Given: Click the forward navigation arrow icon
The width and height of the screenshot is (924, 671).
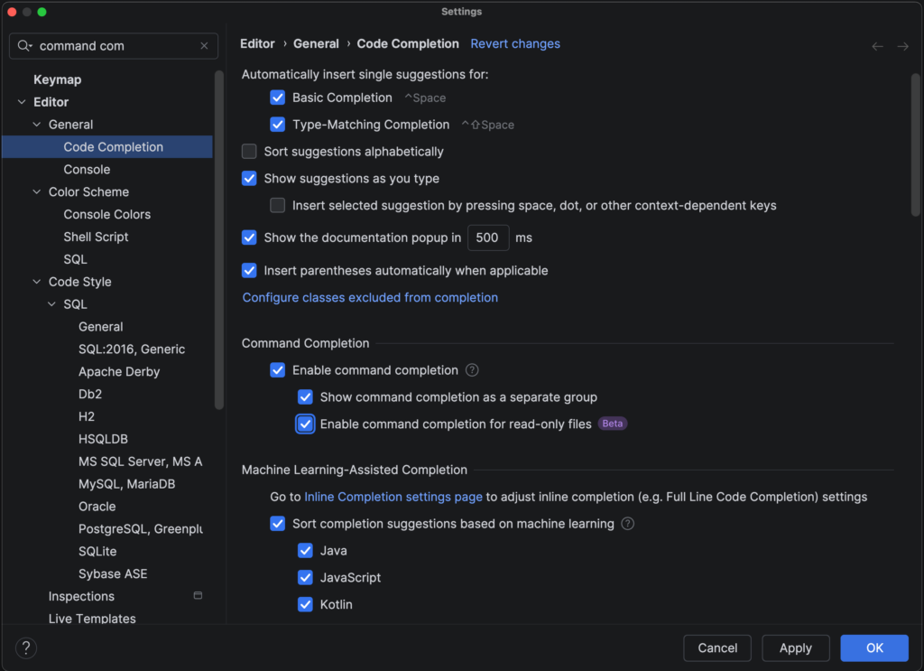Looking at the screenshot, I should pos(902,46).
